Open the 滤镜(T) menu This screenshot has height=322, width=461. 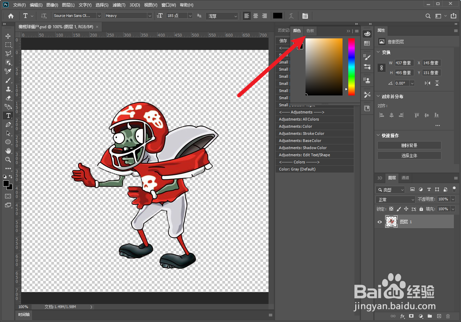pos(119,5)
